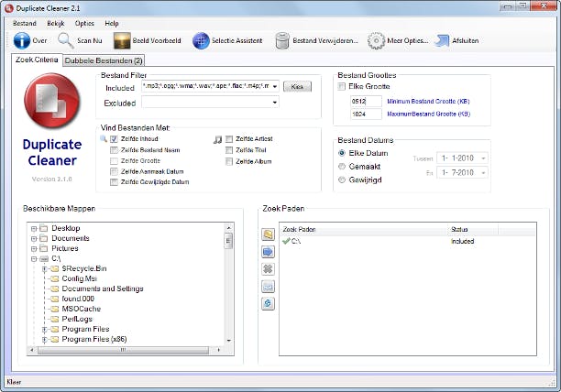Open the Bekijk menu

56,23
